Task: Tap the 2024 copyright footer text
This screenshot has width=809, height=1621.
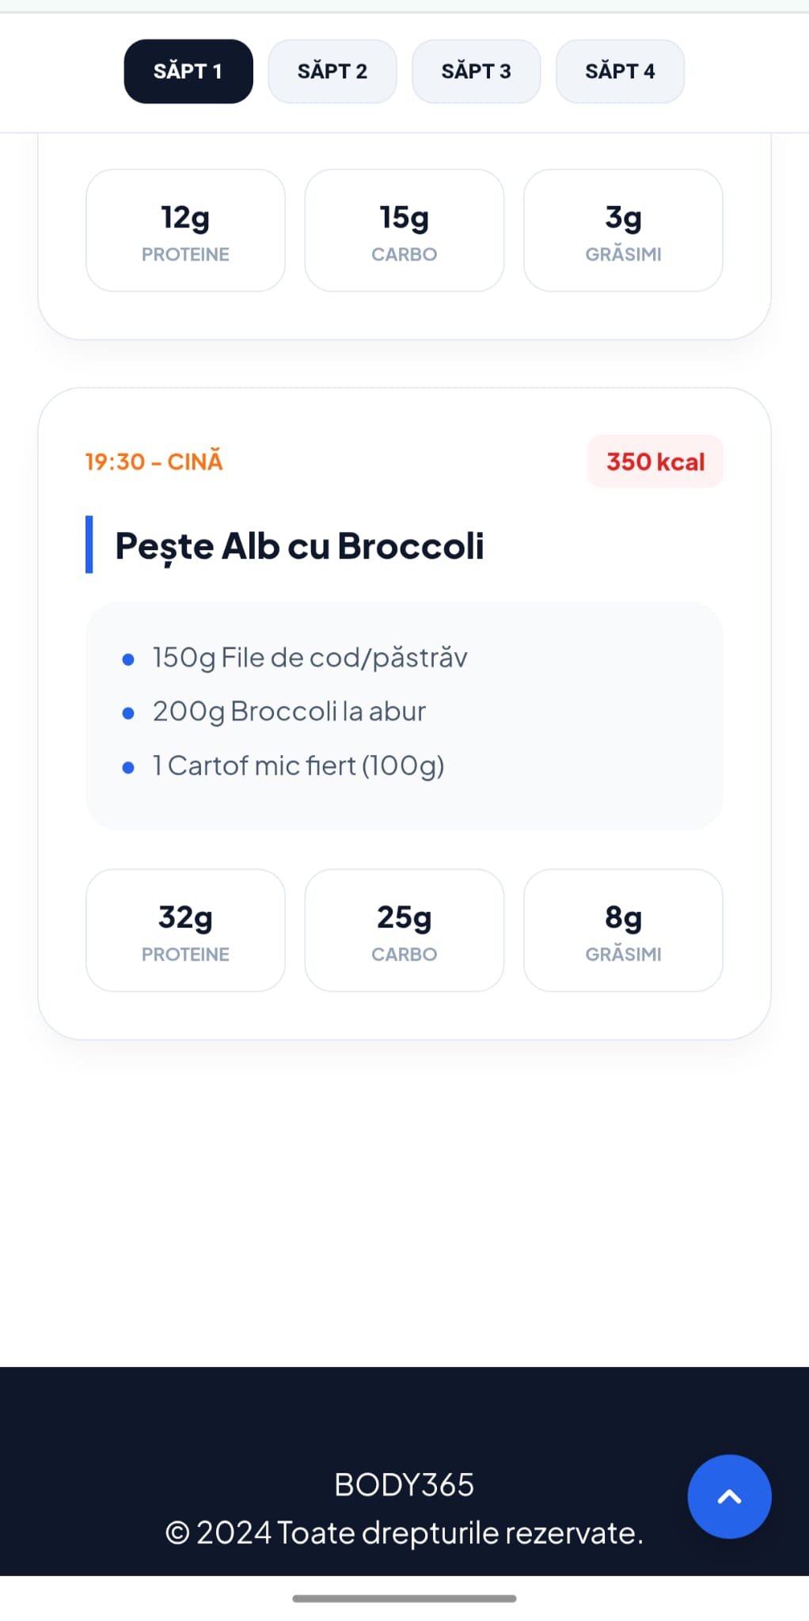Action: pyautogui.click(x=404, y=1533)
